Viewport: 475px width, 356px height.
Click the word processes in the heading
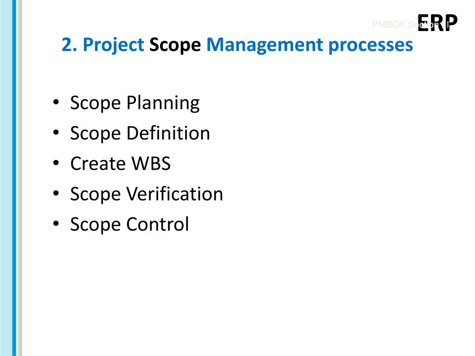click(x=371, y=46)
